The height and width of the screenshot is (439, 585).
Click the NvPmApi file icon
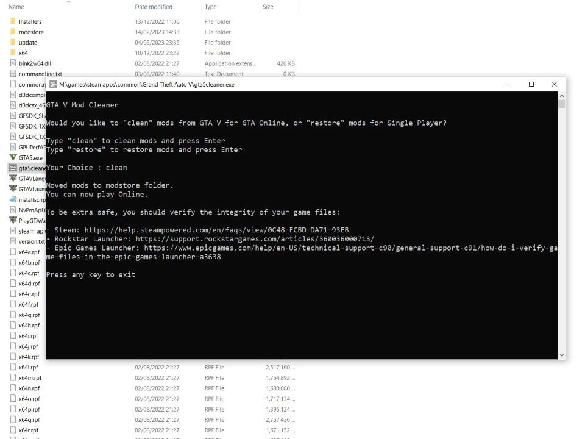click(13, 210)
